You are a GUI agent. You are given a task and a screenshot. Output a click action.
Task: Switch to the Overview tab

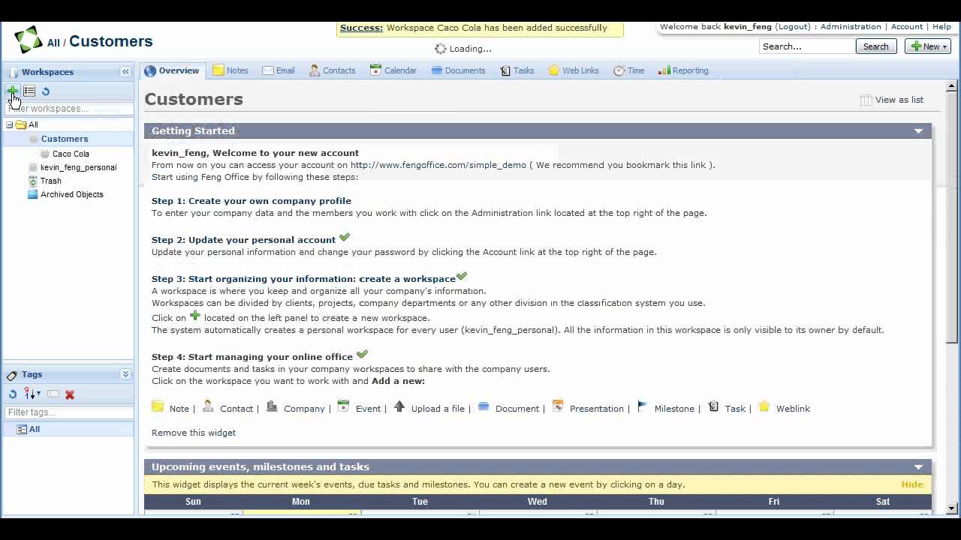[x=172, y=70]
